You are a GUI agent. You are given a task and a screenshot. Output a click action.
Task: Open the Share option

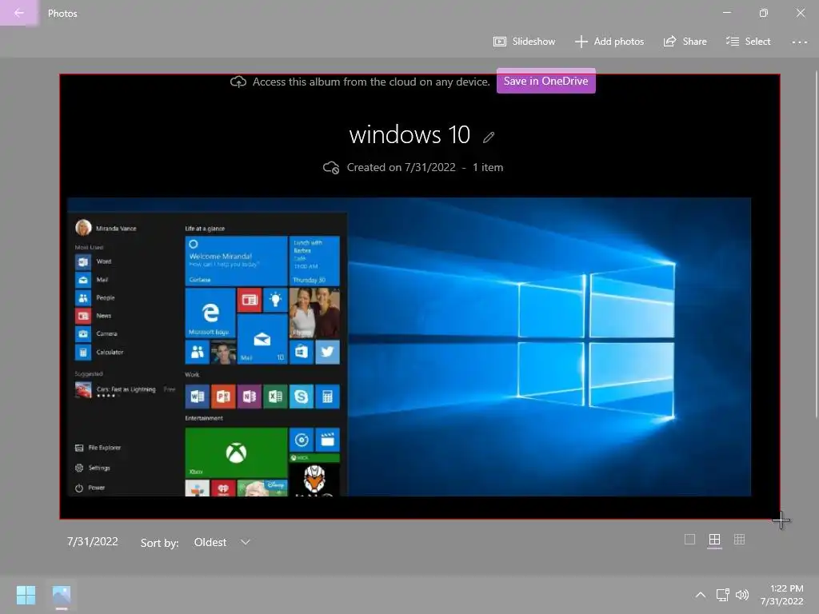[685, 42]
